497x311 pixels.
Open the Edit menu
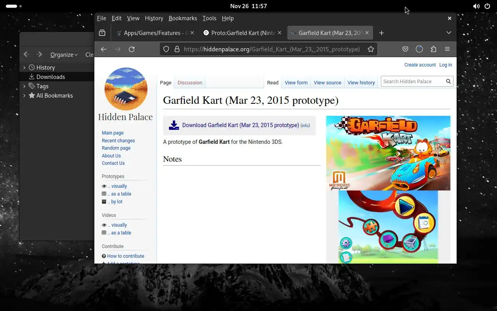point(116,18)
